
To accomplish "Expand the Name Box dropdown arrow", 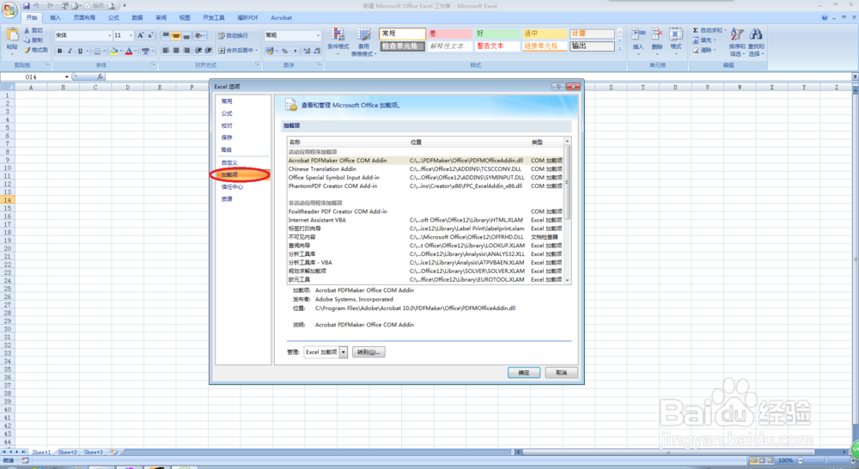I will point(67,76).
